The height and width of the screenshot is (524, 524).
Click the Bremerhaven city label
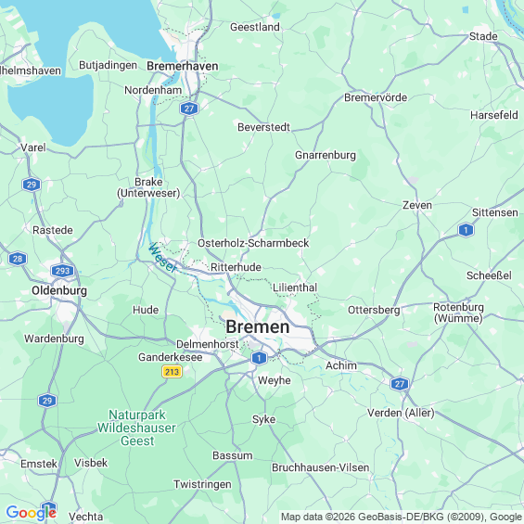[183, 66]
